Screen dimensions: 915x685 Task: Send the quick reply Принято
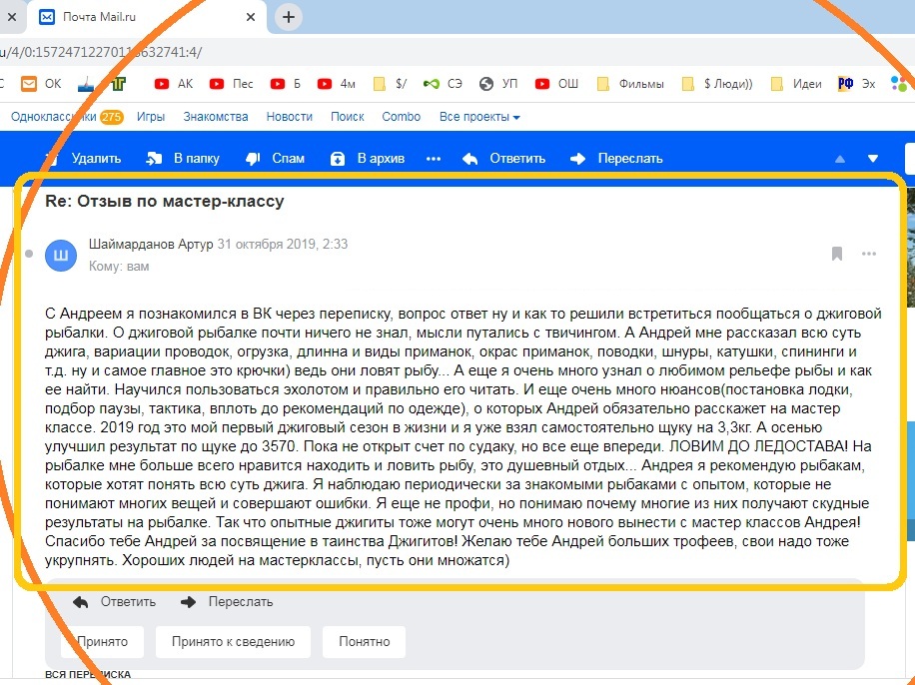click(x=103, y=642)
